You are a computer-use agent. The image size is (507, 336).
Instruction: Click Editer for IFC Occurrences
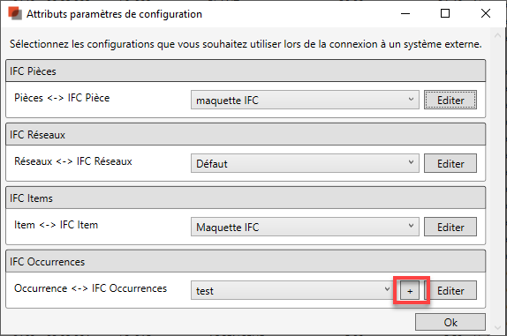450,290
